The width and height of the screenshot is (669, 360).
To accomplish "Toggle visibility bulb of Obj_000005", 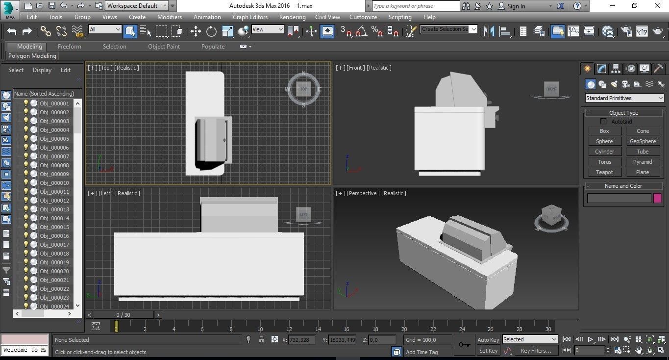I will click(x=26, y=138).
